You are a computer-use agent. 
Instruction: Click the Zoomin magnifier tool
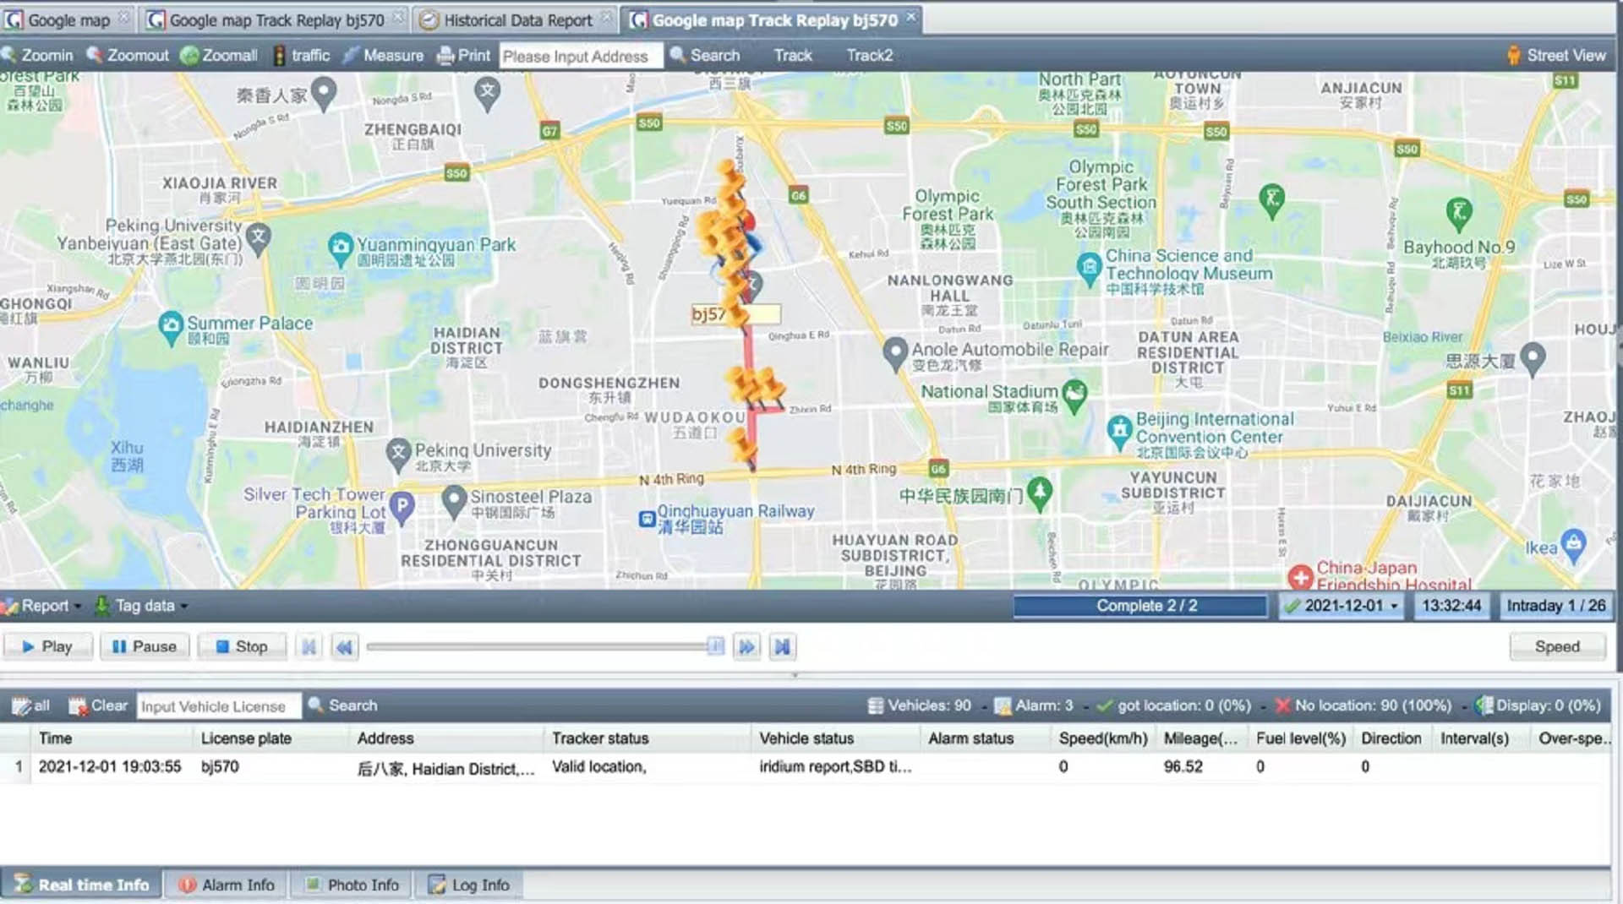pyautogui.click(x=37, y=56)
